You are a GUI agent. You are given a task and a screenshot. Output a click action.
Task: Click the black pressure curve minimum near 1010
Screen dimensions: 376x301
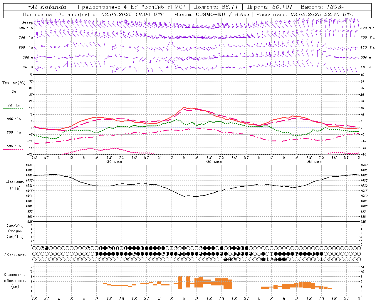pyautogui.click(x=197, y=196)
